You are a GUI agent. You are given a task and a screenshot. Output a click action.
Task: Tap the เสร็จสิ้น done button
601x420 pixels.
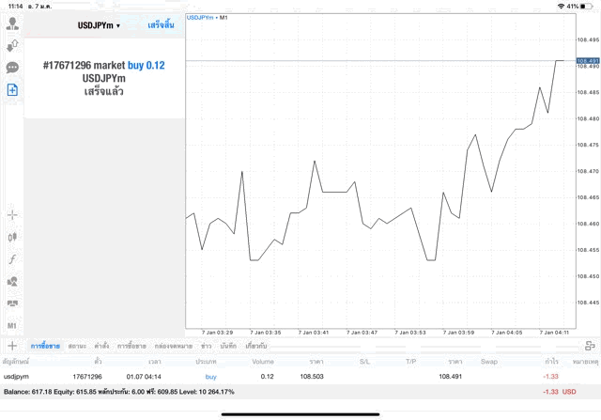tap(161, 24)
